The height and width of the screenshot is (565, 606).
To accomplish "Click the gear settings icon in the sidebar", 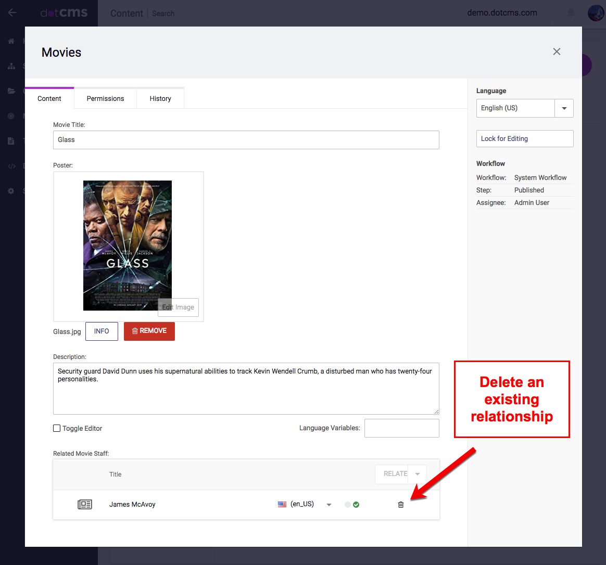I will [11, 191].
